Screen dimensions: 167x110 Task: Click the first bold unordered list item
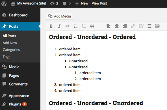click(x=78, y=61)
